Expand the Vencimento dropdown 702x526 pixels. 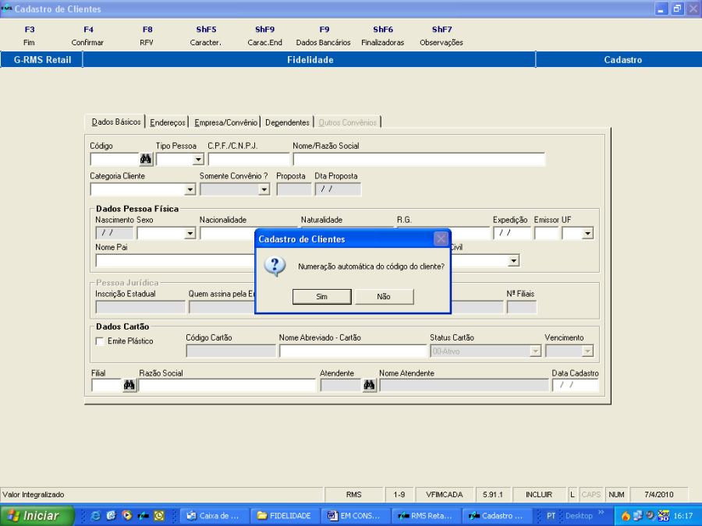click(x=587, y=351)
